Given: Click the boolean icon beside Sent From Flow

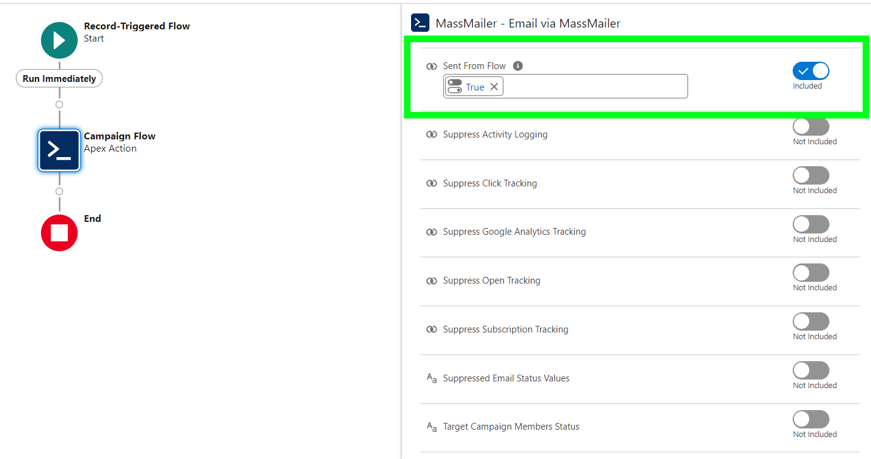Looking at the screenshot, I should point(432,66).
